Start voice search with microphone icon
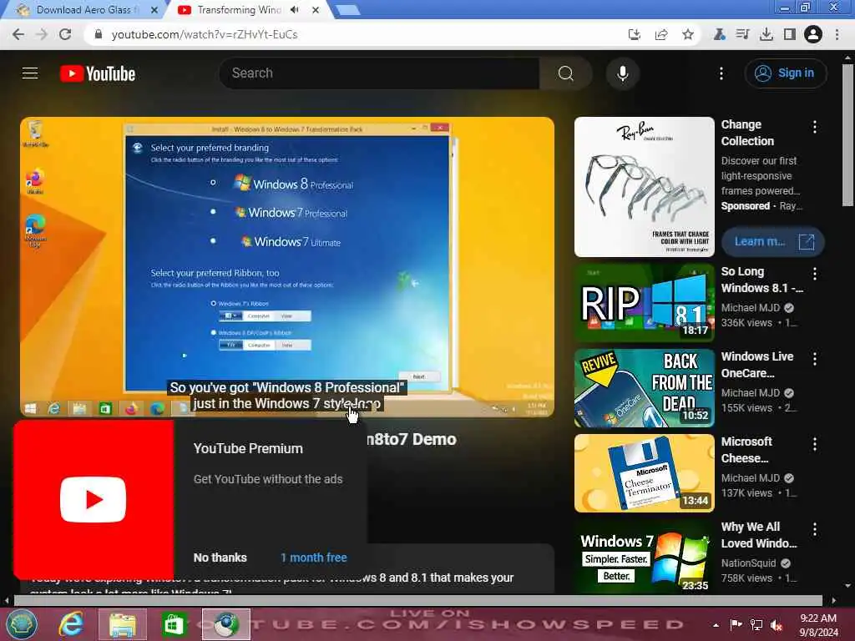The image size is (855, 641). coord(622,73)
